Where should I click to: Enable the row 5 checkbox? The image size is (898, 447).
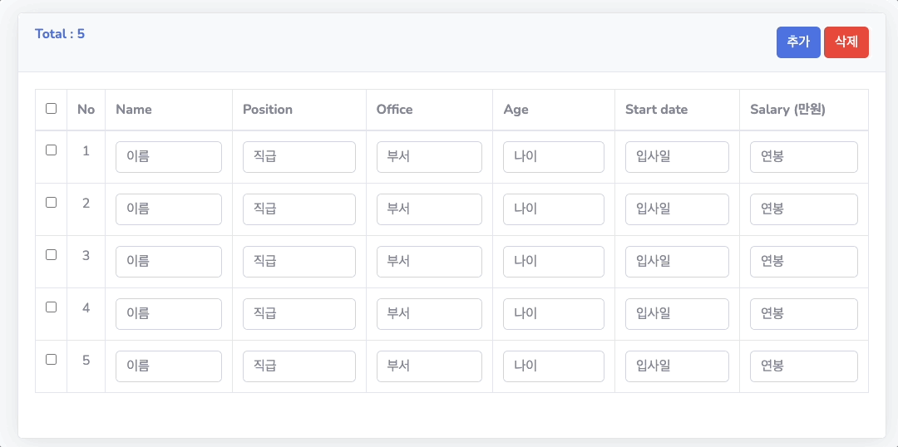pyautogui.click(x=51, y=360)
